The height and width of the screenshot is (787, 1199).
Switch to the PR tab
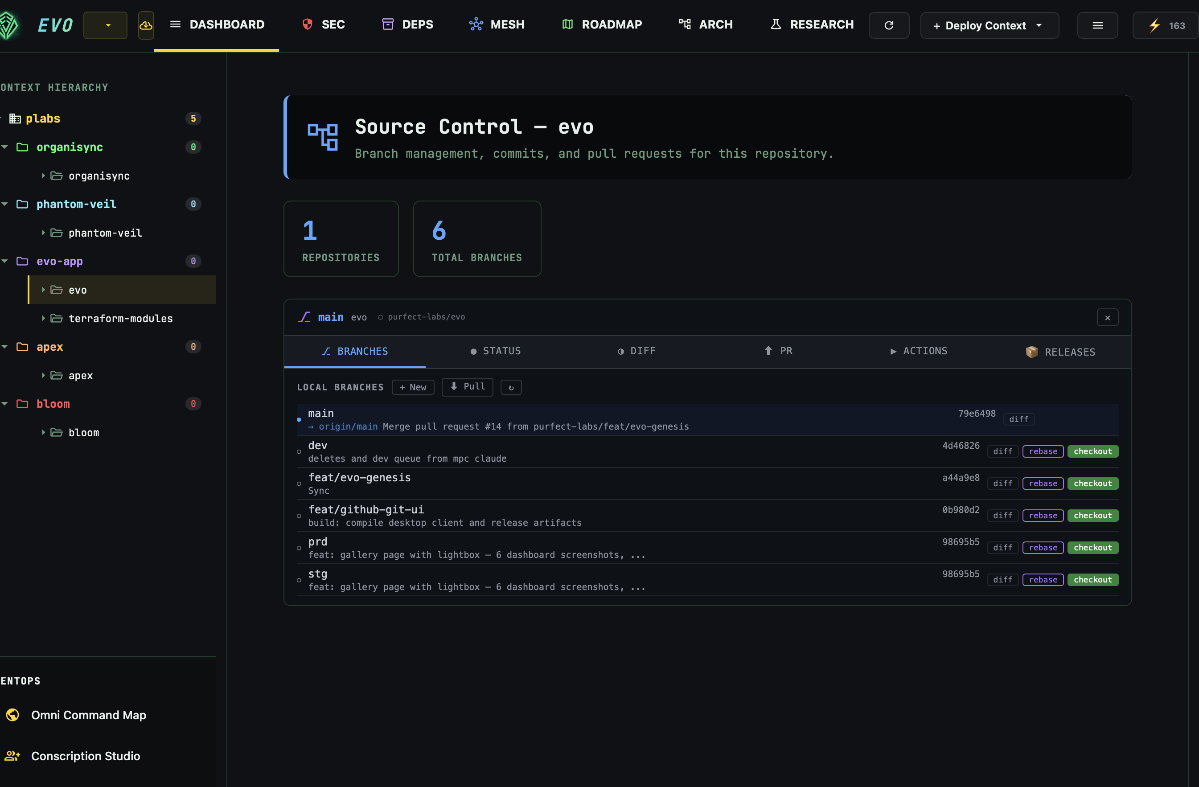point(778,351)
